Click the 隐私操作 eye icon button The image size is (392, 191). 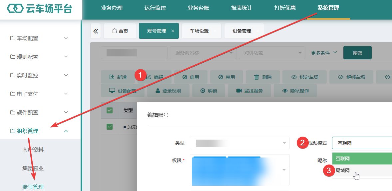tap(295, 91)
